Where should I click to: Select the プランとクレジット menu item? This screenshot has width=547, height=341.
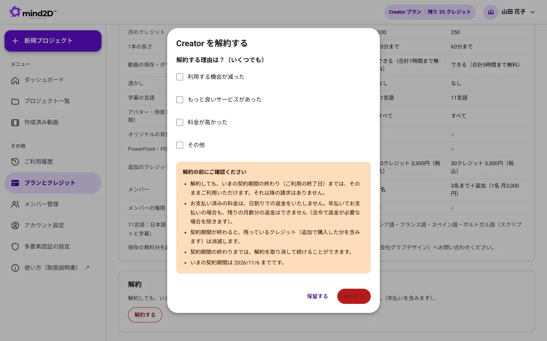tap(53, 183)
